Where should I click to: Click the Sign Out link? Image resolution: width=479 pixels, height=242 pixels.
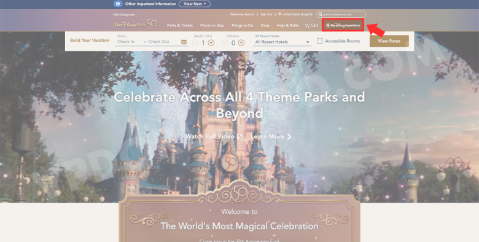click(x=266, y=14)
